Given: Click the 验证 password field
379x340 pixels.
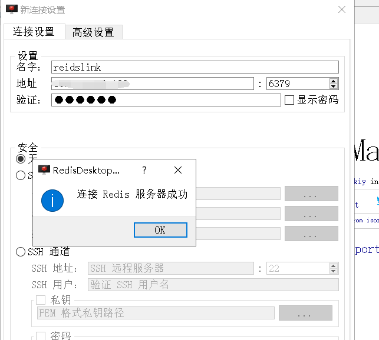Looking at the screenshot, I should (166, 100).
